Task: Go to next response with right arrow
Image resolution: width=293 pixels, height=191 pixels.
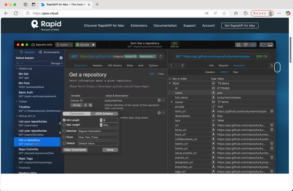Action: (176, 65)
